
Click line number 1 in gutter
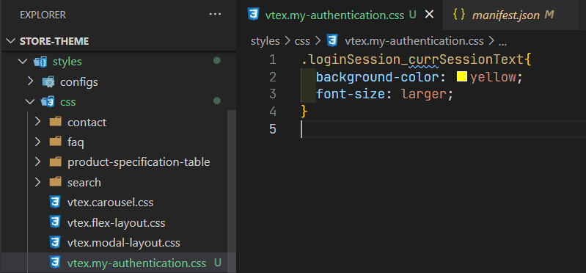pyautogui.click(x=272, y=60)
